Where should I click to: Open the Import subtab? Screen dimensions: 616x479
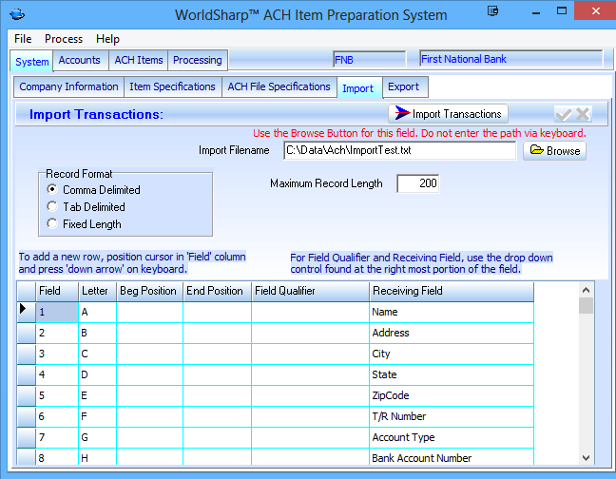tap(357, 88)
